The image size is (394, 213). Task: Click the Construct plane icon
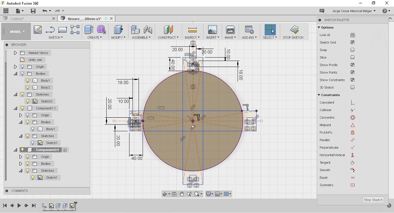pyautogui.click(x=168, y=30)
